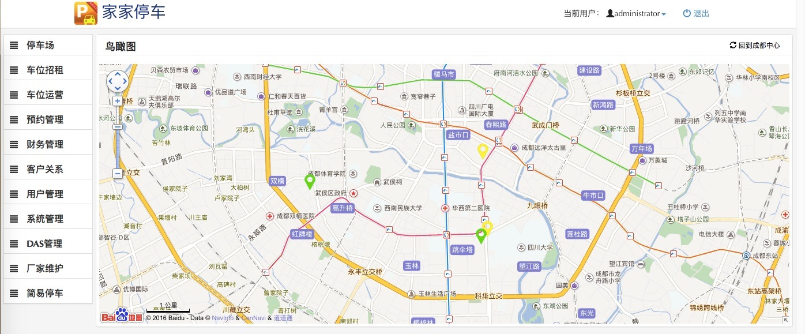
Task: Pan the map right with the arrow
Action: [x=125, y=81]
